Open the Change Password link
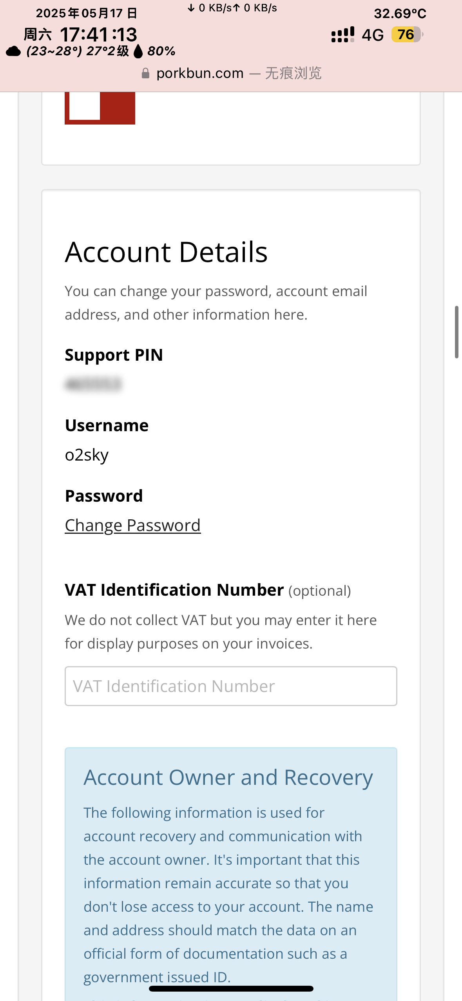Screen dimensions: 462x1001 (133, 525)
